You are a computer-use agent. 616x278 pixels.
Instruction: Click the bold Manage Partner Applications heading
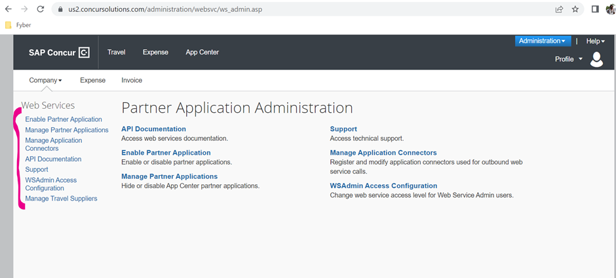[x=169, y=176]
